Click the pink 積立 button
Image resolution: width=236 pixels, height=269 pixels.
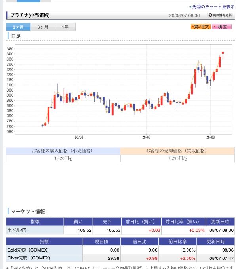pyautogui.click(x=222, y=27)
